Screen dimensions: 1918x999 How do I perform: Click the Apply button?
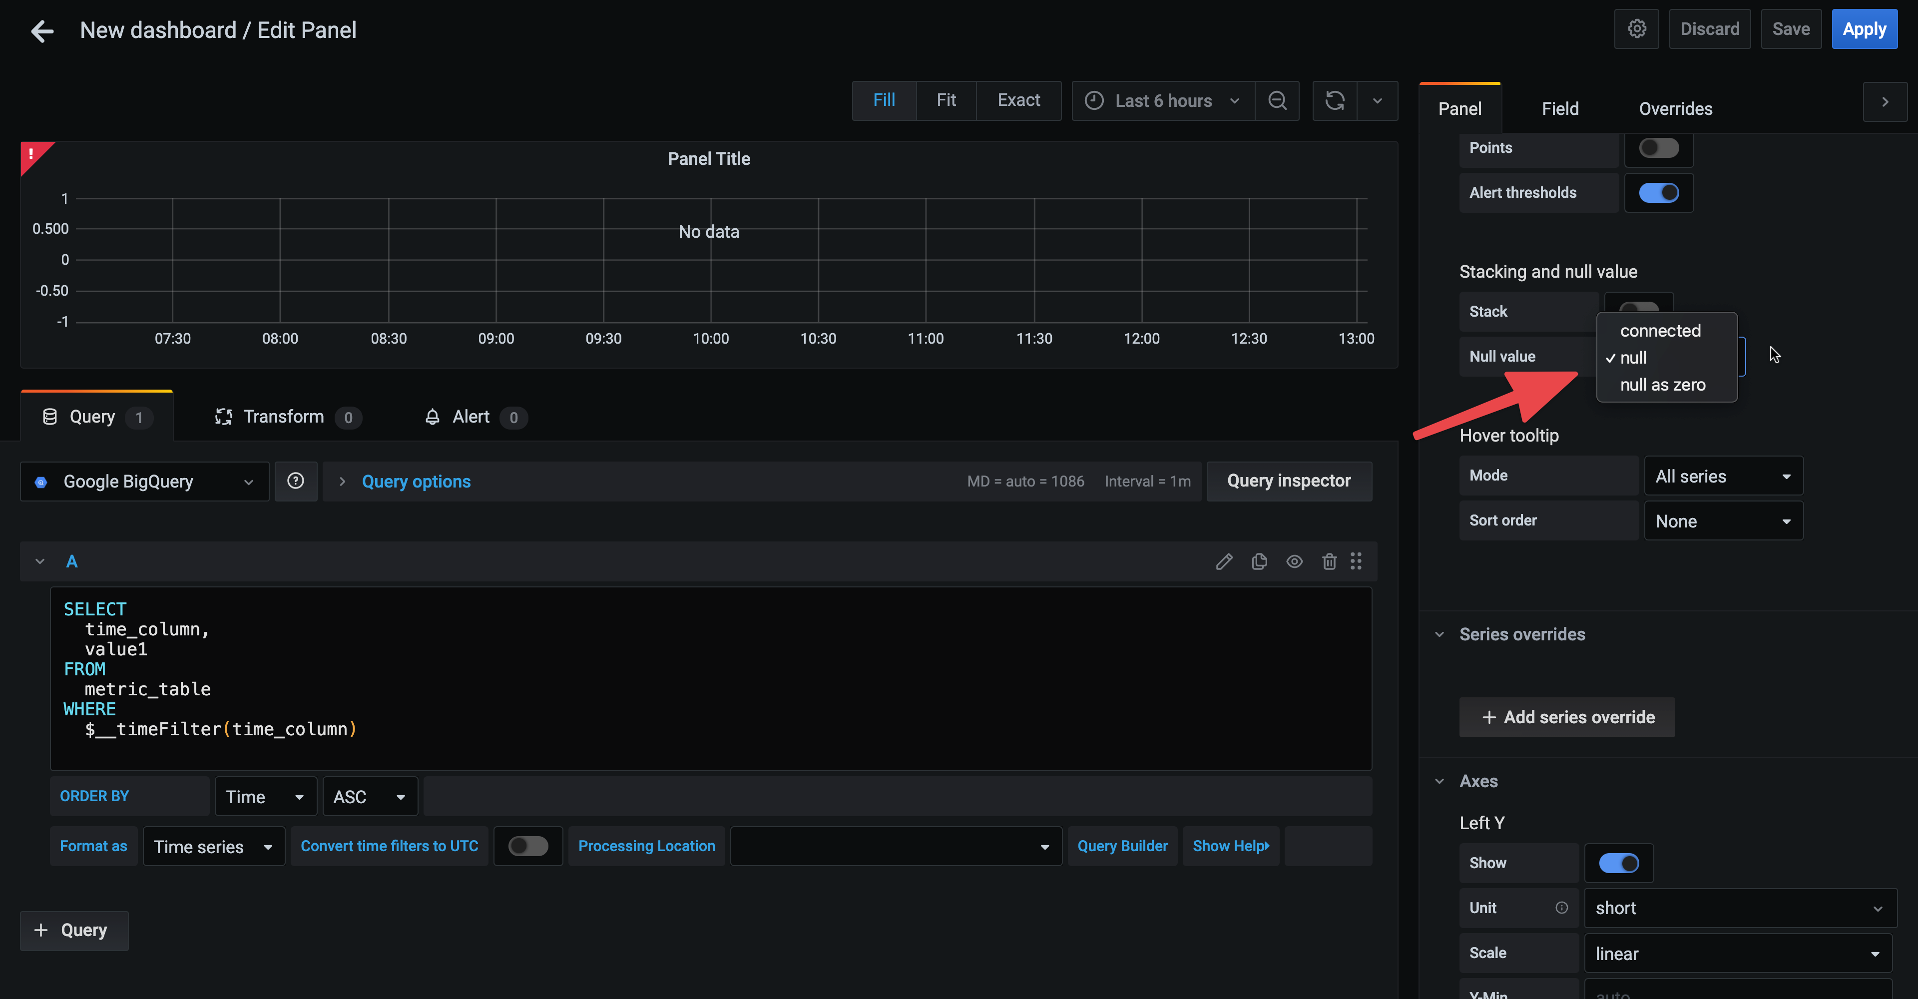tap(1865, 28)
